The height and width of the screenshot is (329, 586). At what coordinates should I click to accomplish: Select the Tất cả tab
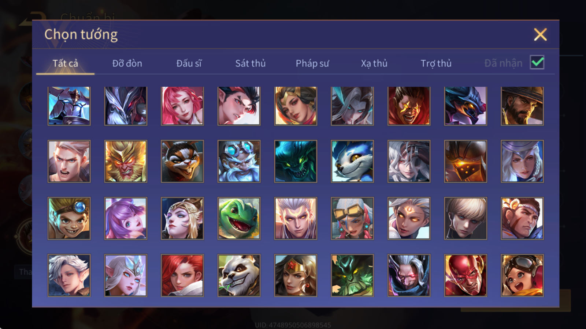[65, 63]
